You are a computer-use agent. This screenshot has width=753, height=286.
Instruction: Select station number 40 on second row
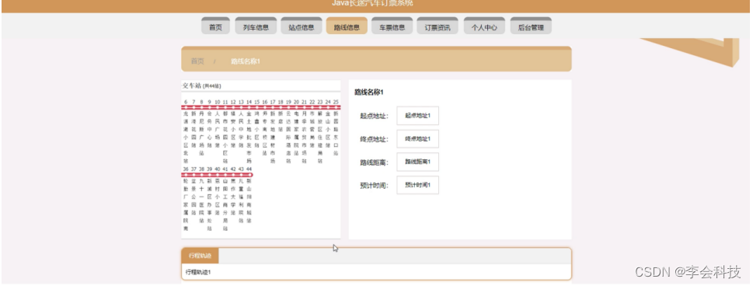(x=218, y=169)
